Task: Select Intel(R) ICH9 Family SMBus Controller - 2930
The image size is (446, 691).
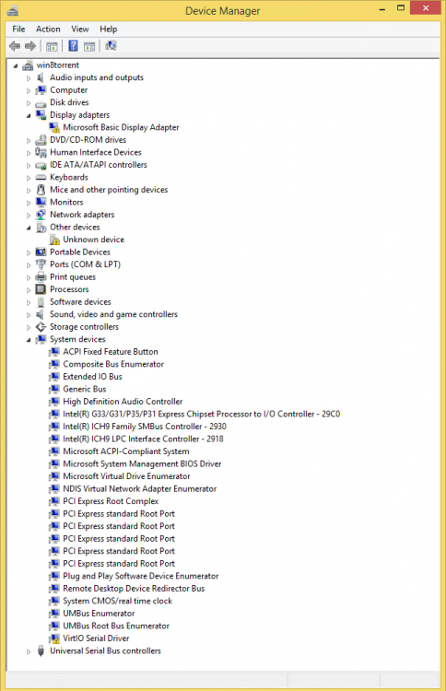Action: pos(145,427)
